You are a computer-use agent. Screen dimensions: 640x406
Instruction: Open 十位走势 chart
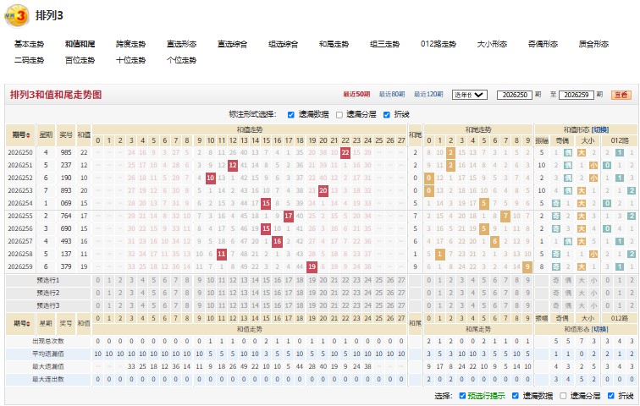coord(130,60)
